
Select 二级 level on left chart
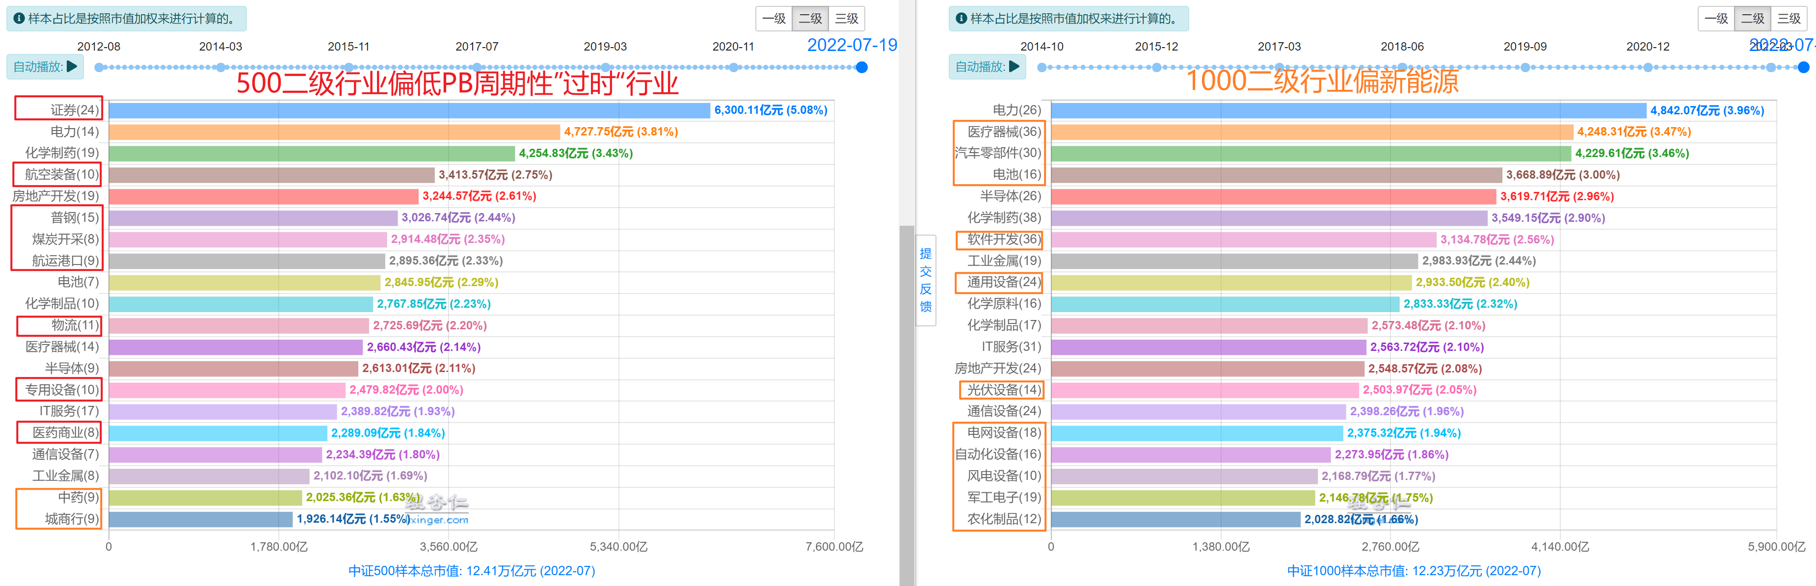pos(810,18)
